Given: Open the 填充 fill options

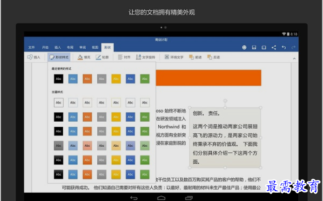Looking at the screenshot, I should [84, 57].
